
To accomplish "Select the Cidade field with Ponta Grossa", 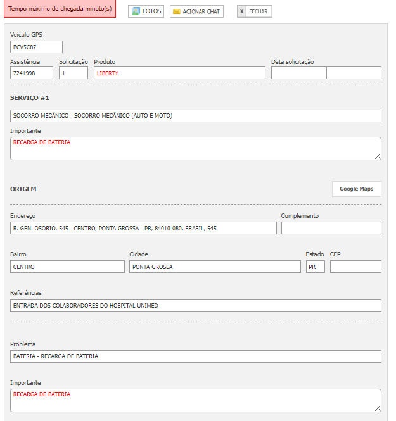I will pos(215,267).
